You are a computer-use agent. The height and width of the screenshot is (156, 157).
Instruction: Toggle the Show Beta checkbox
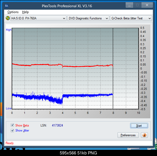tap(12, 125)
